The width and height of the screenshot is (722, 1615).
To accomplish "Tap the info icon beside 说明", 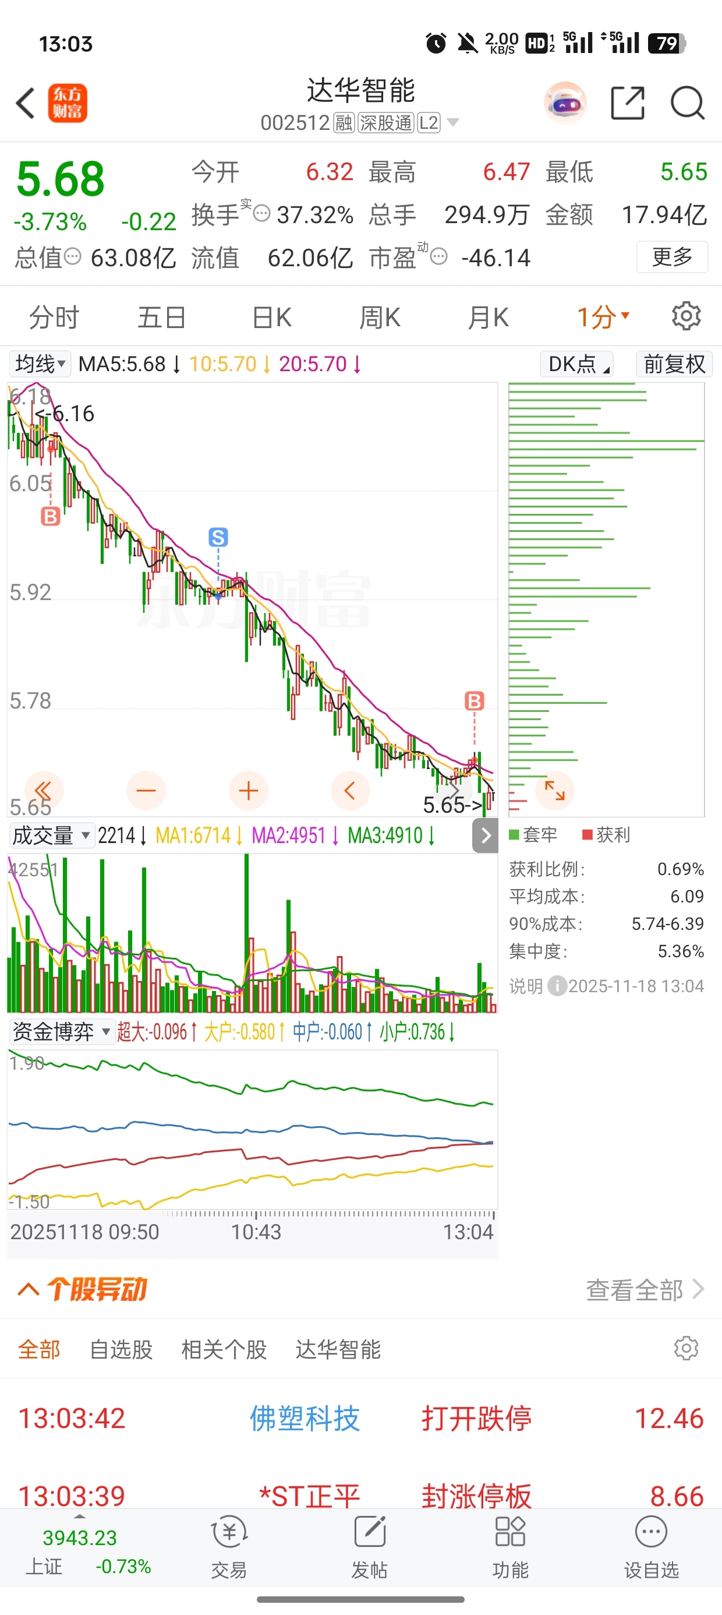I will [557, 986].
